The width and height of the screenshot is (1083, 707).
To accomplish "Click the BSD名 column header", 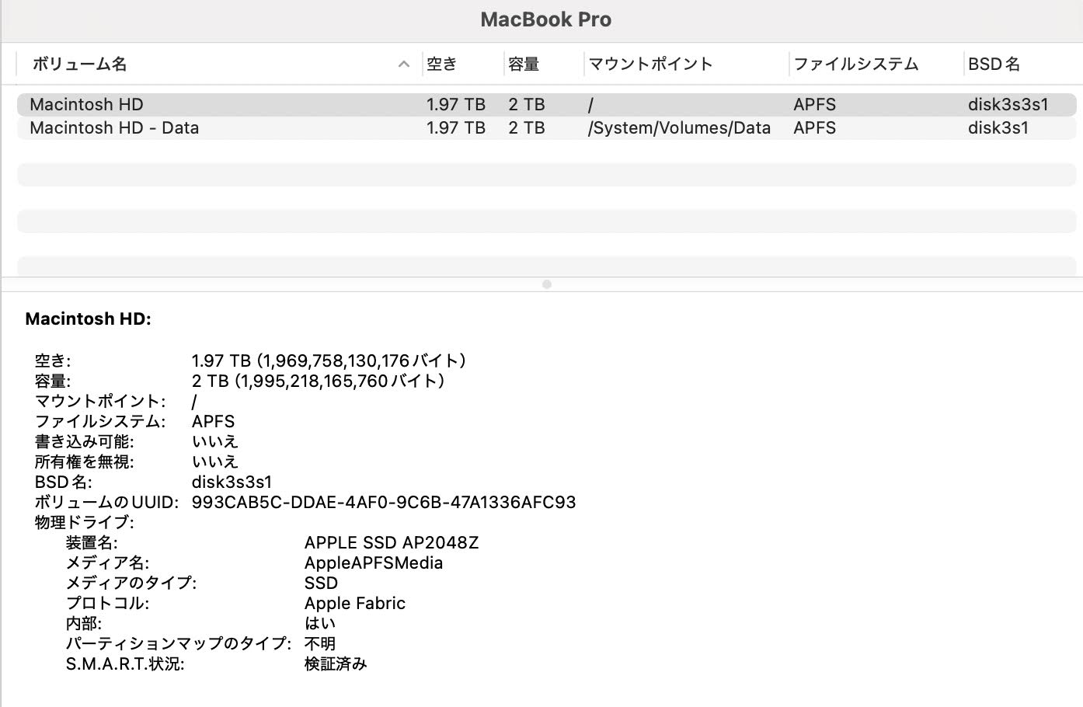I will tap(994, 64).
